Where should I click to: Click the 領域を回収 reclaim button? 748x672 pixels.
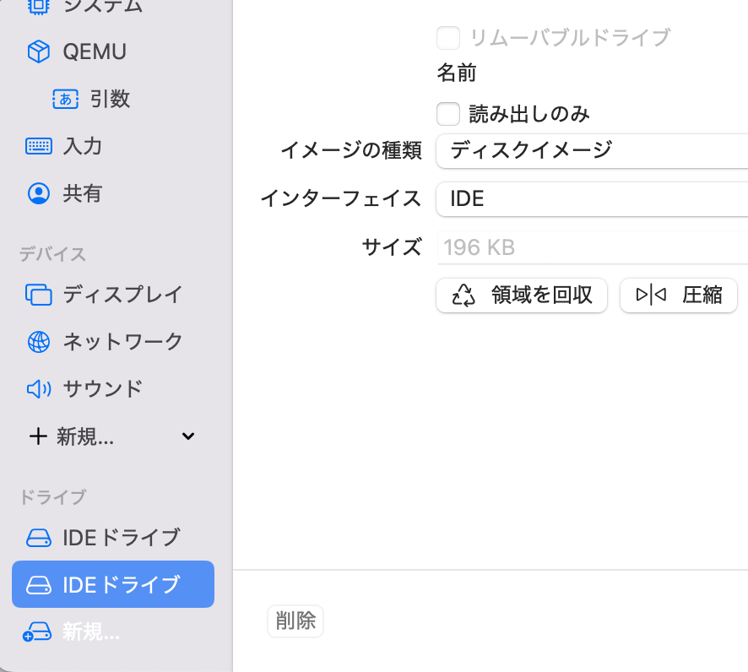(x=522, y=295)
